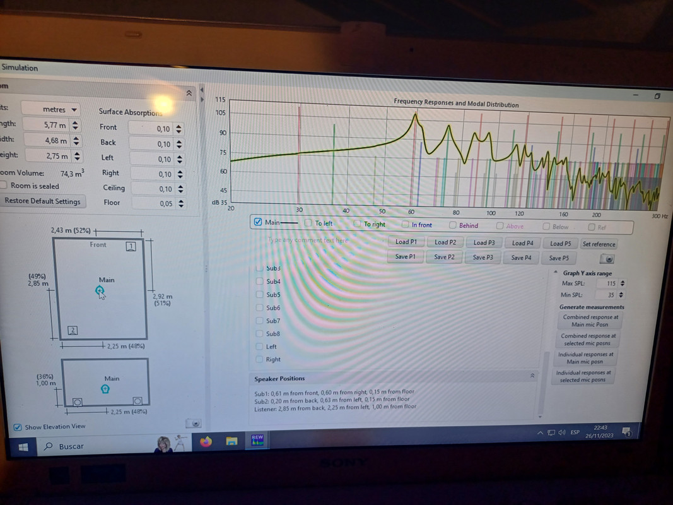
Task: Enable the Right speaker checkbox
Action: tap(259, 359)
